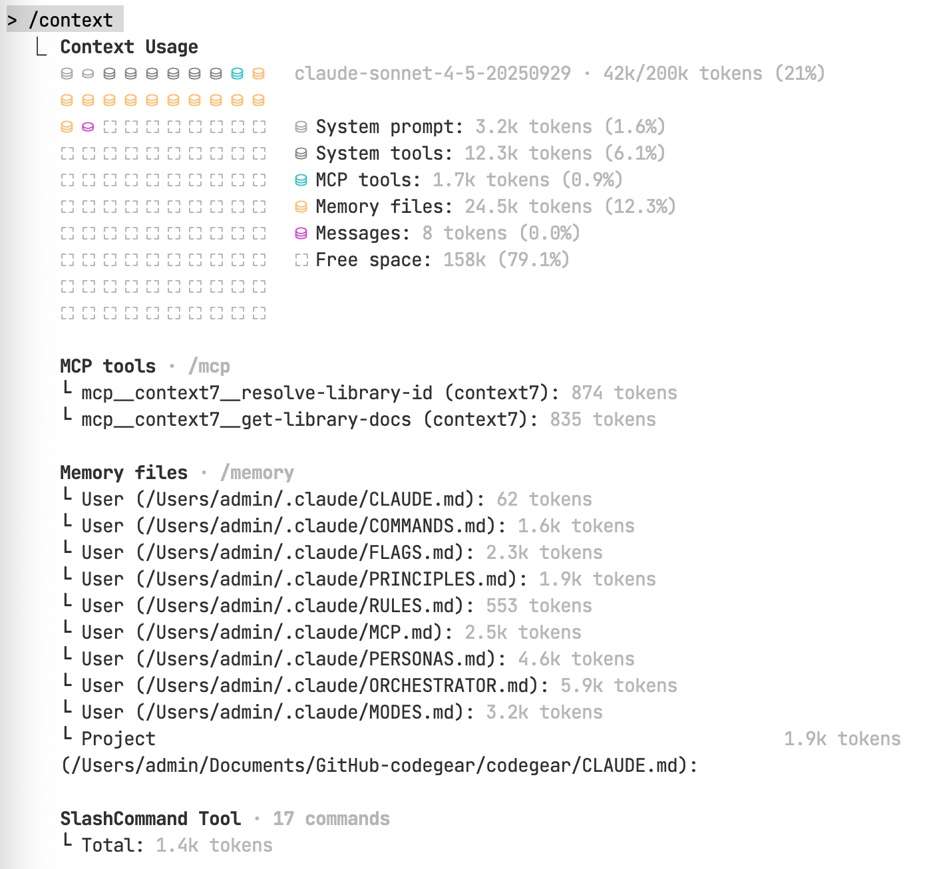Click the ORCHESTRATOR.md memory file entry
925x869 pixels.
point(369,686)
